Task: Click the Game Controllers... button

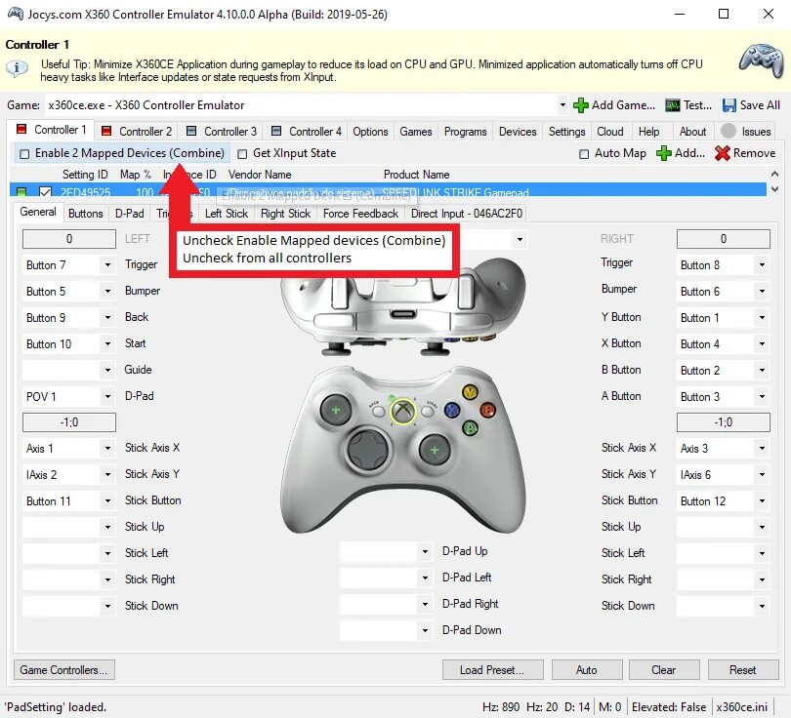Action: [x=64, y=670]
